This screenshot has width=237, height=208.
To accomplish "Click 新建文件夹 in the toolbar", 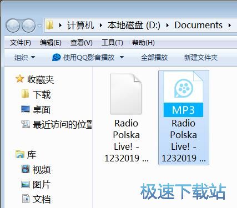I will click(201, 58).
